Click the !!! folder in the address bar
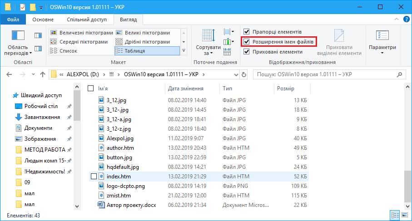 tap(111, 74)
